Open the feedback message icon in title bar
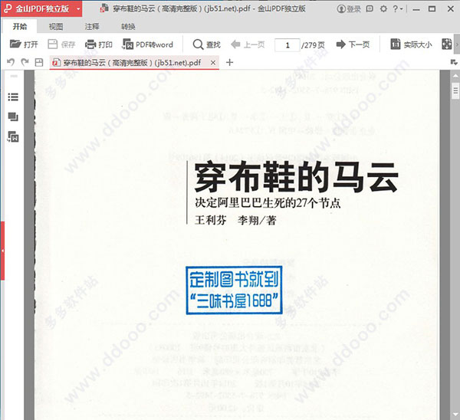Viewport: 460px width, 420px height. (370, 8)
